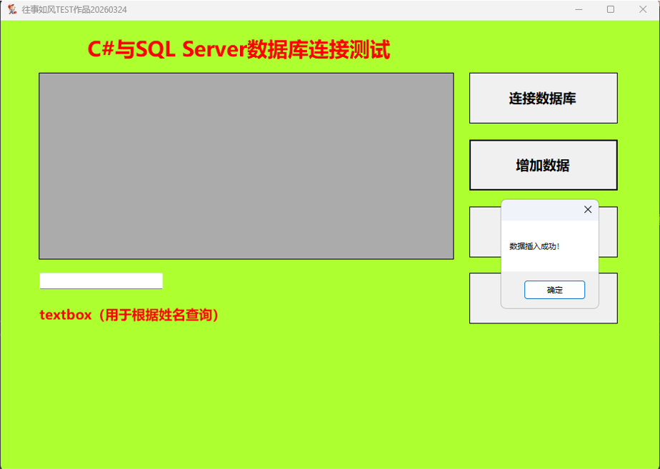Screen dimensions: 660x469
Task: Click the red heading C#与SQL Server数据库连接测试
Action: 239,50
